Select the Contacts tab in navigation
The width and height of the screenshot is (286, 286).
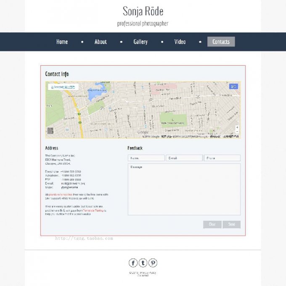pos(221,42)
